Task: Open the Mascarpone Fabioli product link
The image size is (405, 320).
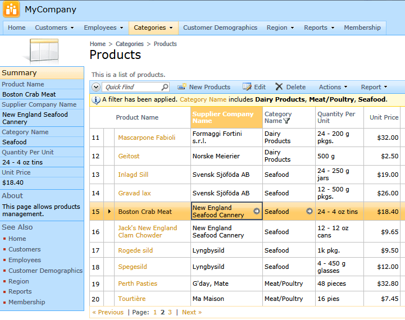Action: click(x=147, y=138)
